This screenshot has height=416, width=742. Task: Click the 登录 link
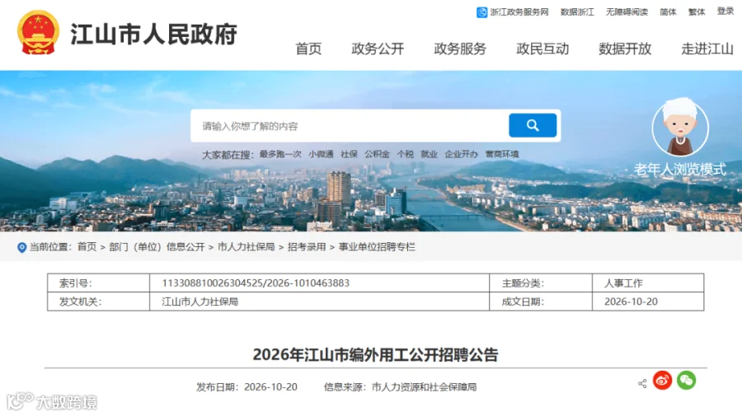(x=725, y=12)
